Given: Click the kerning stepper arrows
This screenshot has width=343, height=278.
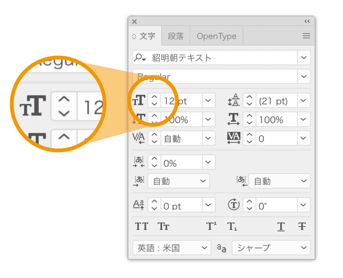Looking at the screenshot, I should (155, 138).
